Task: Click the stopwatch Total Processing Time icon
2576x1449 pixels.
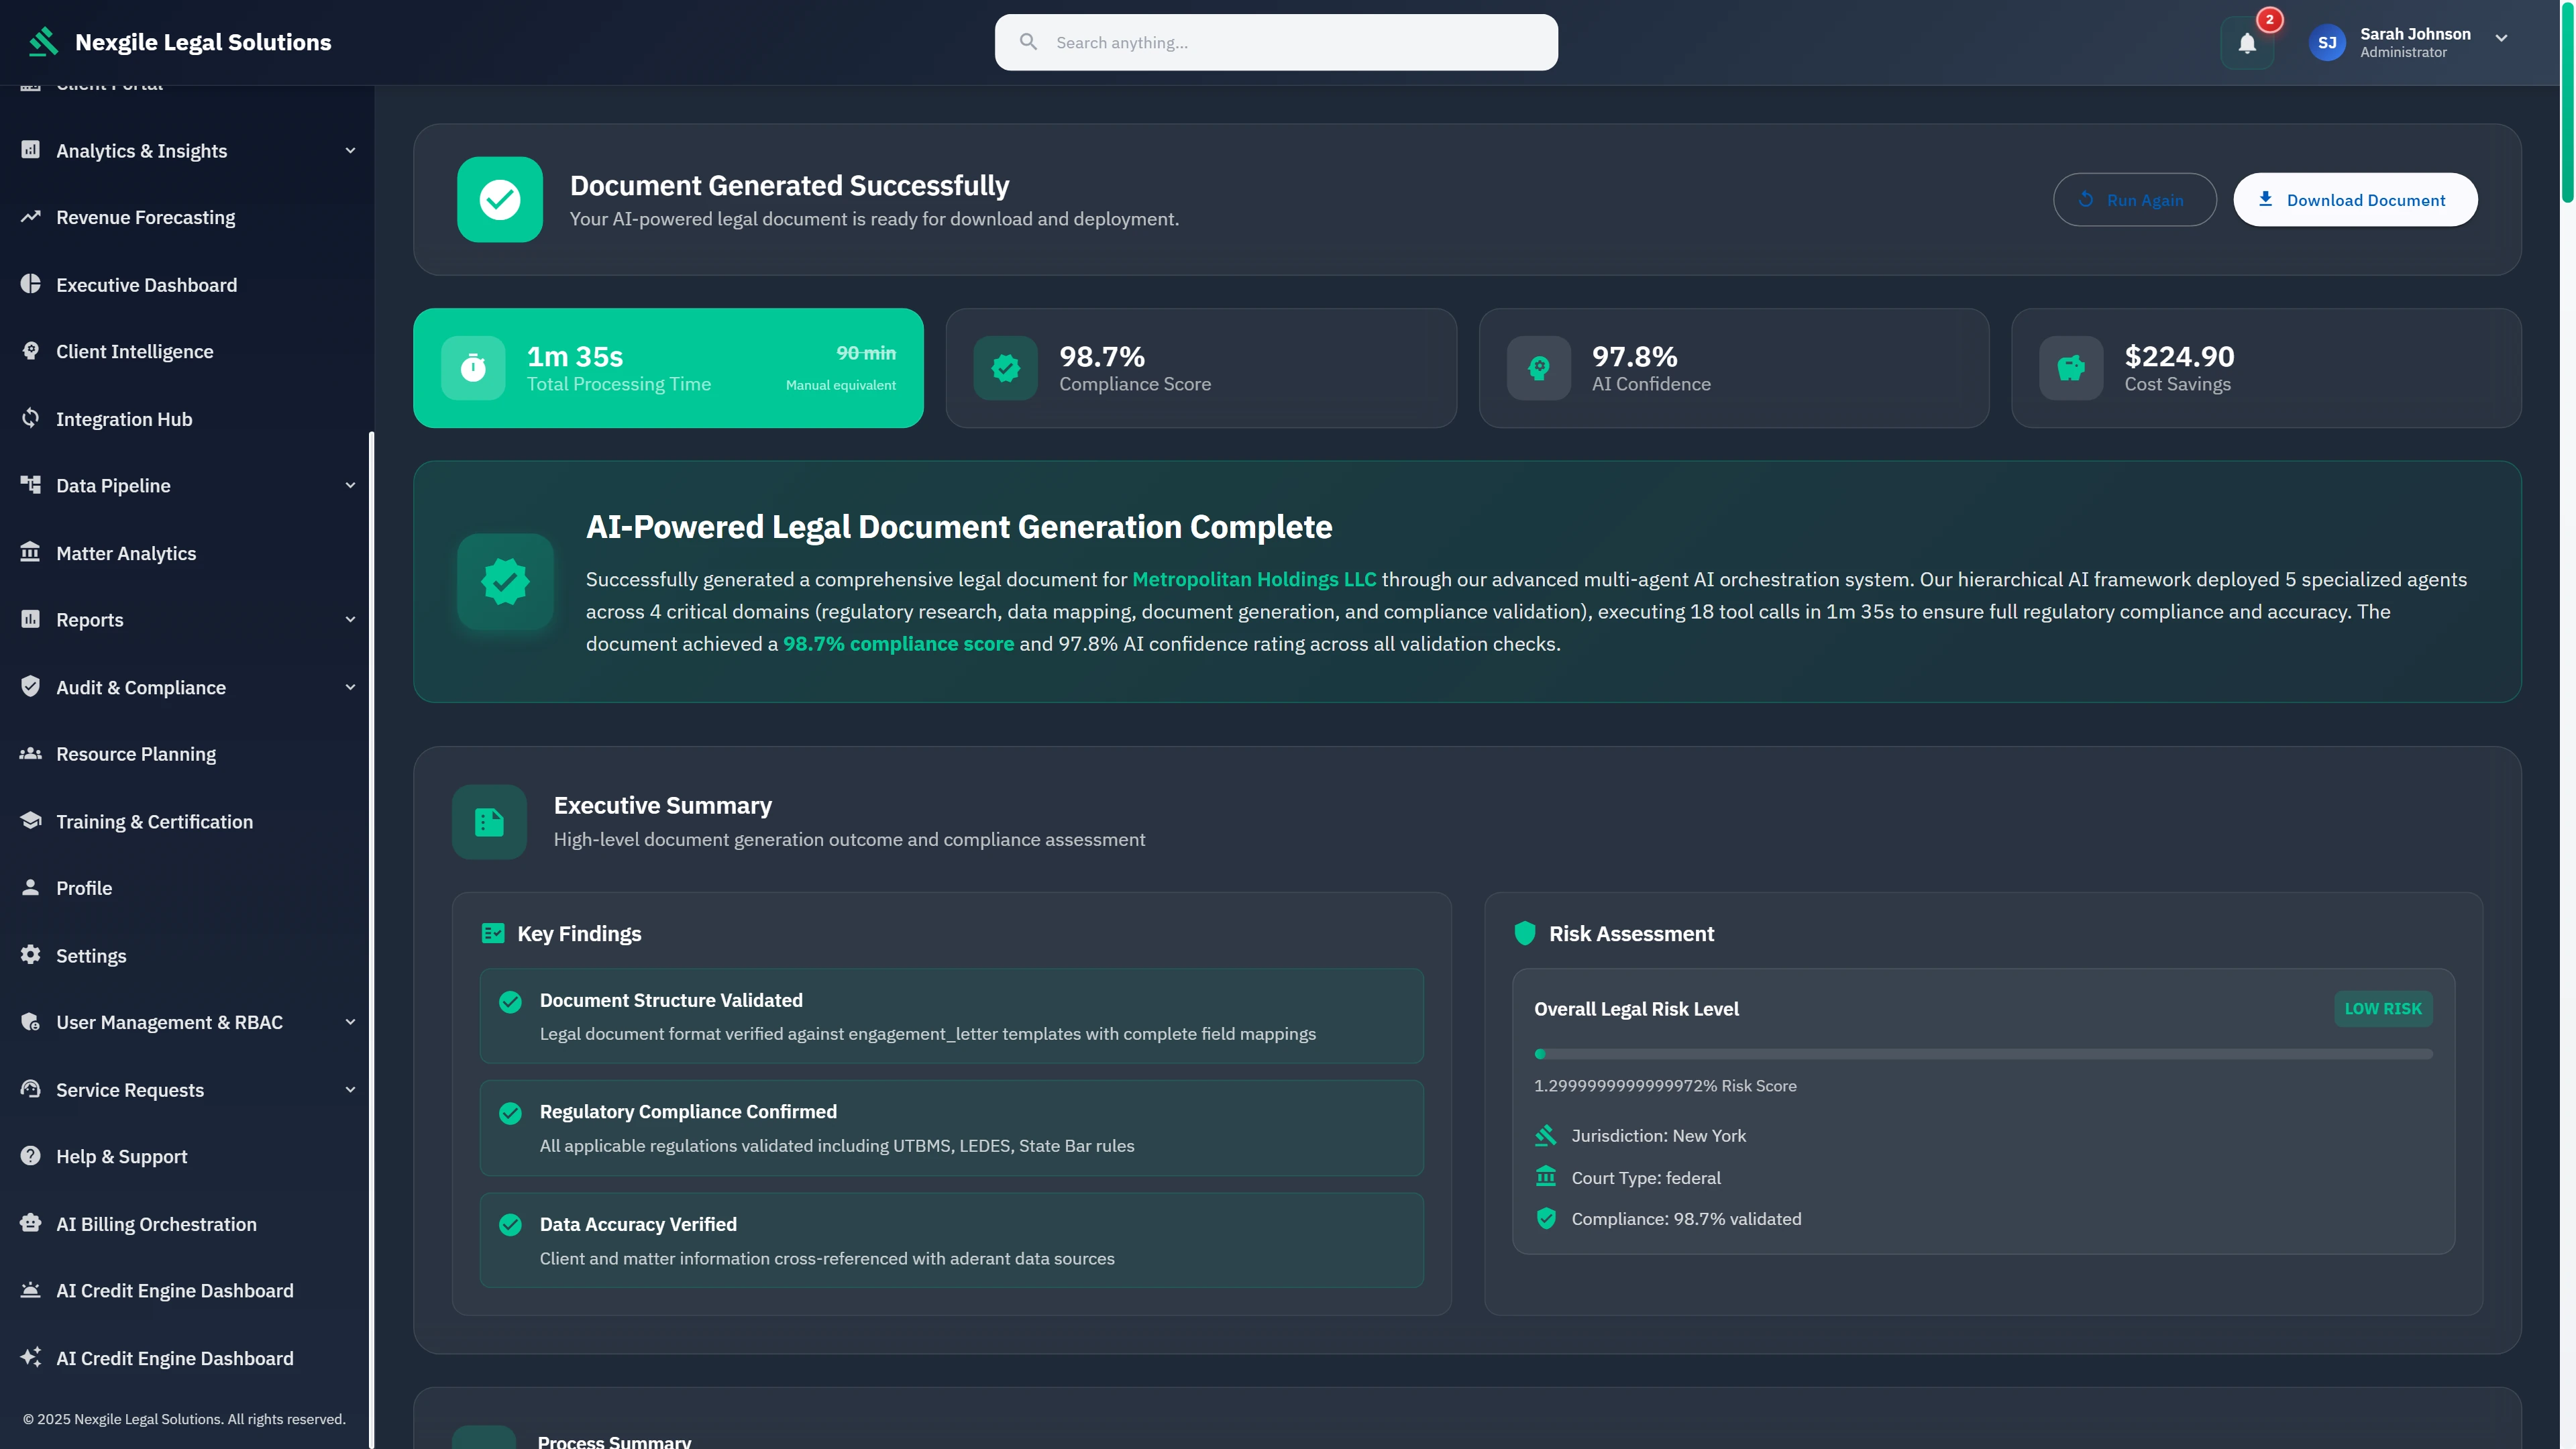Action: tap(474, 368)
